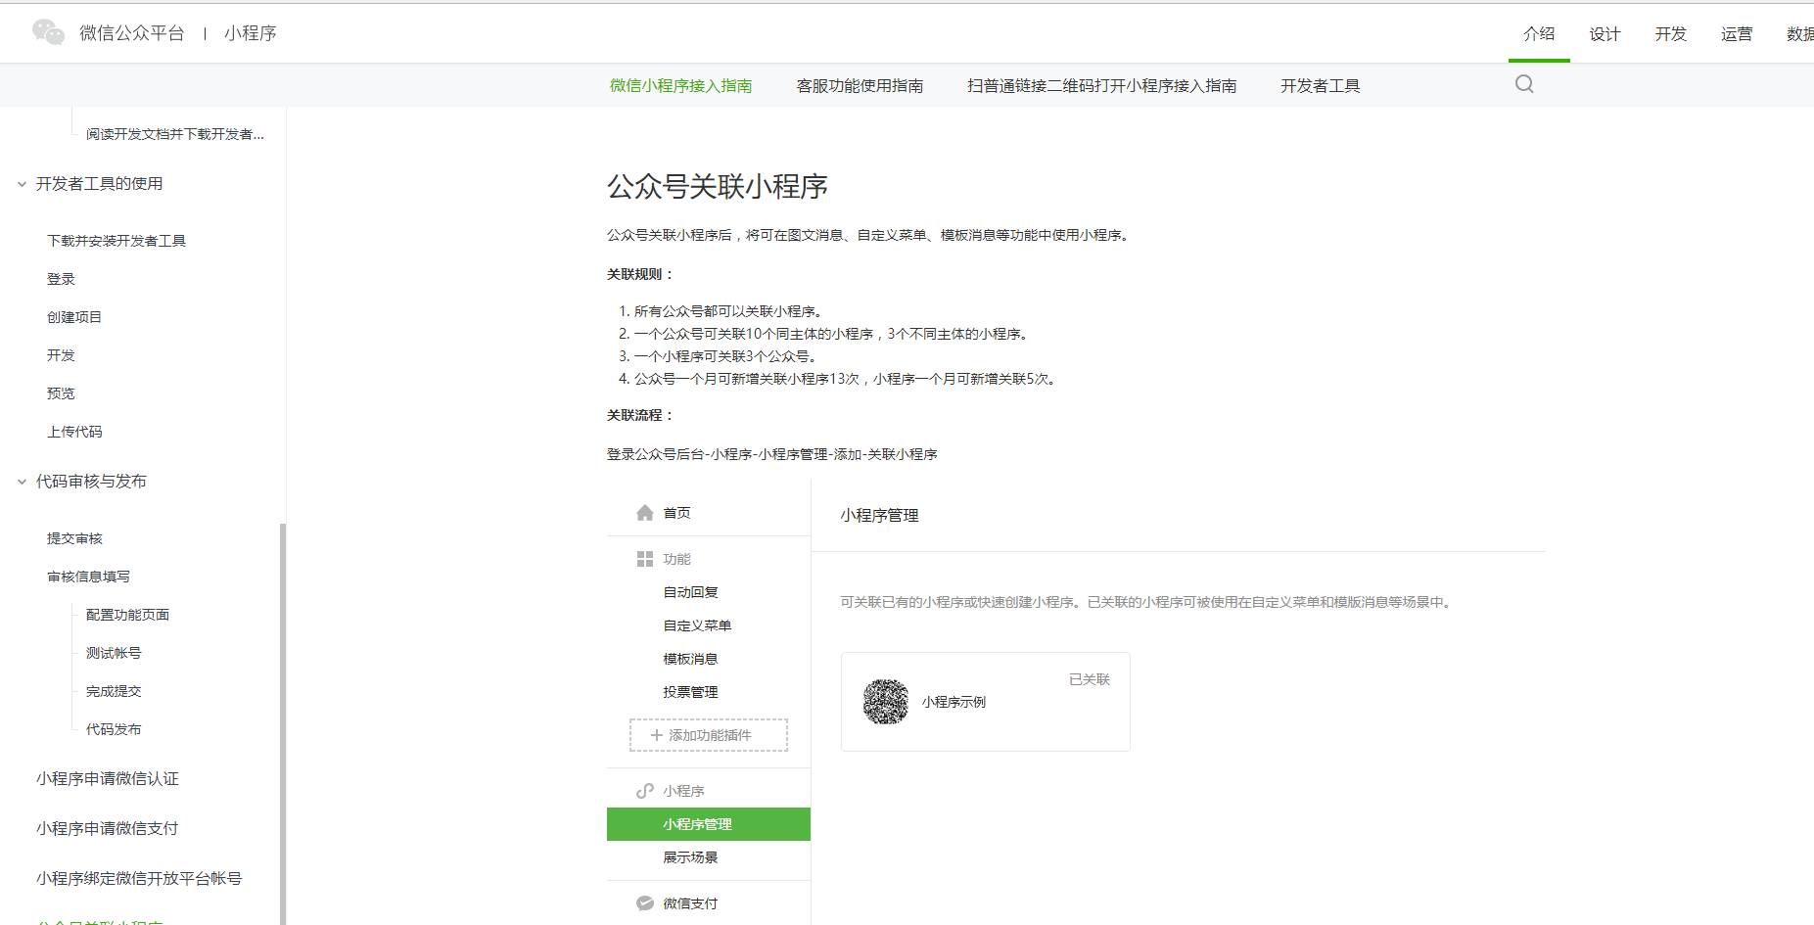Click 模板消息 in the embedded menu
This screenshot has width=1814, height=925.
[x=690, y=659]
